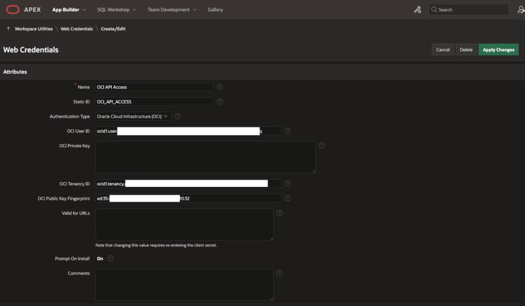Click into the top Search box
This screenshot has height=306, width=525.
click(x=469, y=10)
